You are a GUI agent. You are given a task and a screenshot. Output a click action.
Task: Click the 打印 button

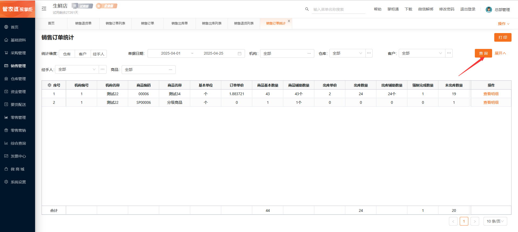pos(503,37)
